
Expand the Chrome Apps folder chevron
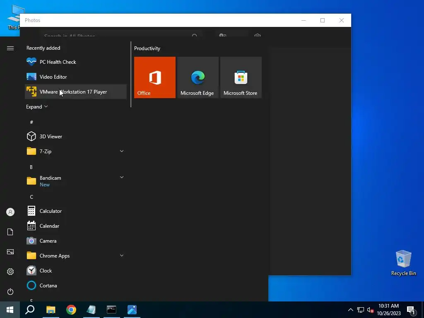[x=122, y=255]
